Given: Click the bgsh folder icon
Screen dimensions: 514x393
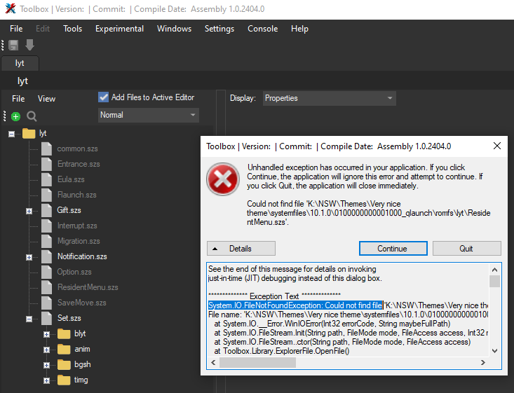Looking at the screenshot, I should click(x=64, y=364).
